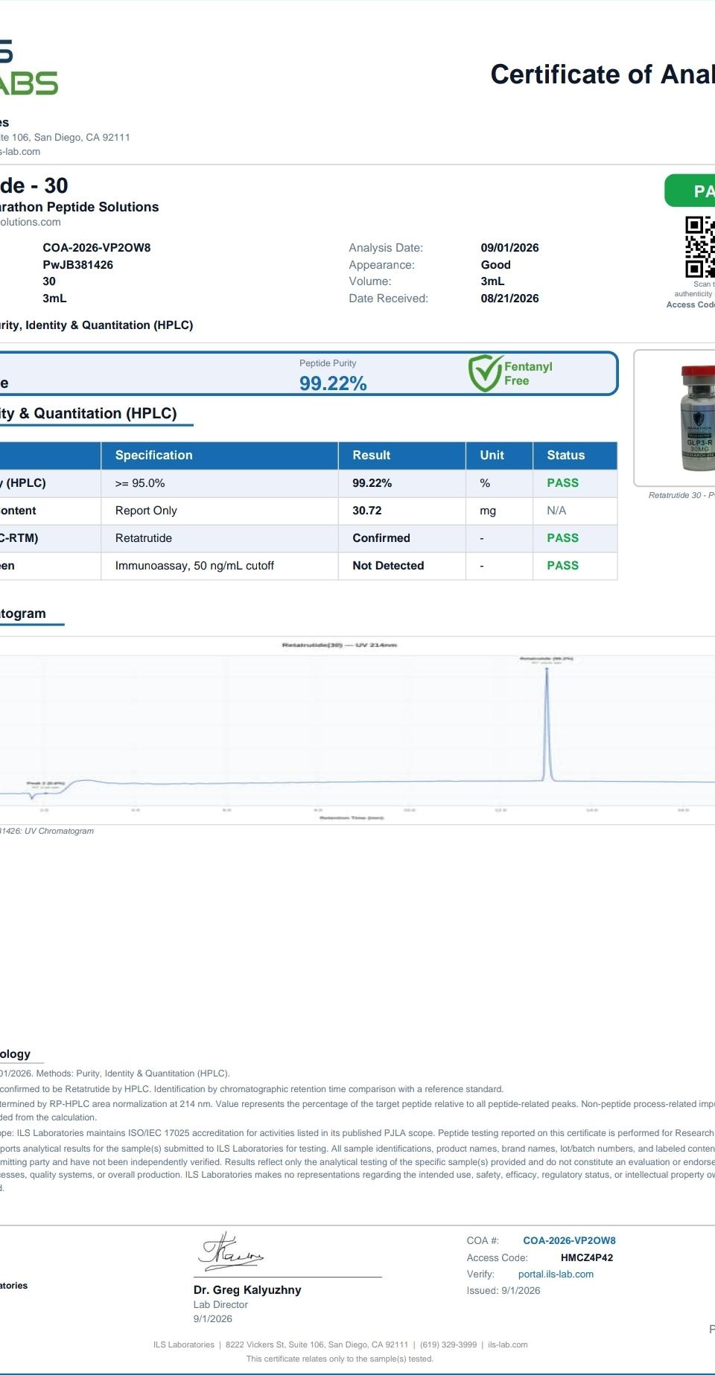Screen dimensions: 715x1375
Task: Select the phone number (619) 329-3999
Action: click(x=448, y=1344)
